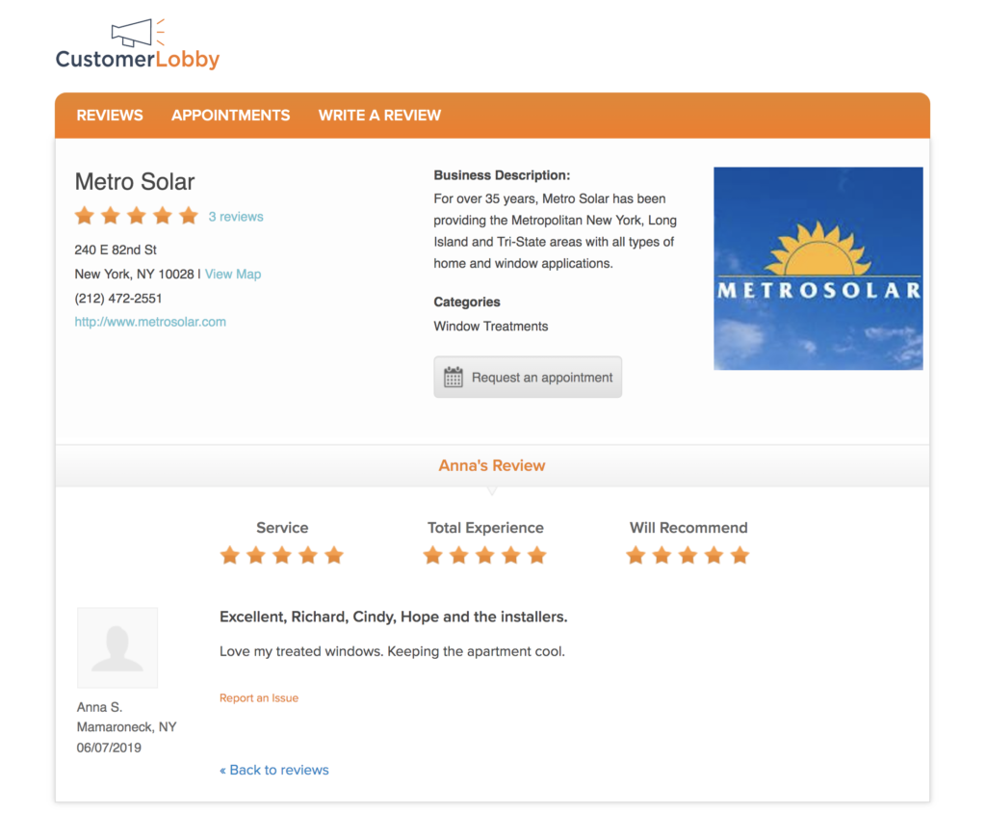Image resolution: width=986 pixels, height=815 pixels.
Task: Click Report an Issue under Anna's review
Action: (x=259, y=697)
